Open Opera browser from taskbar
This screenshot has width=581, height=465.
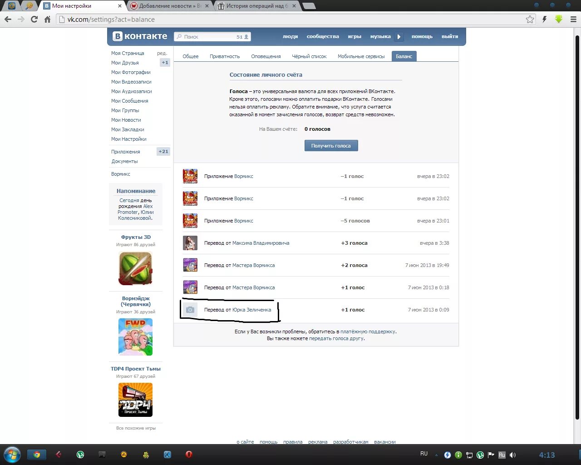[189, 454]
